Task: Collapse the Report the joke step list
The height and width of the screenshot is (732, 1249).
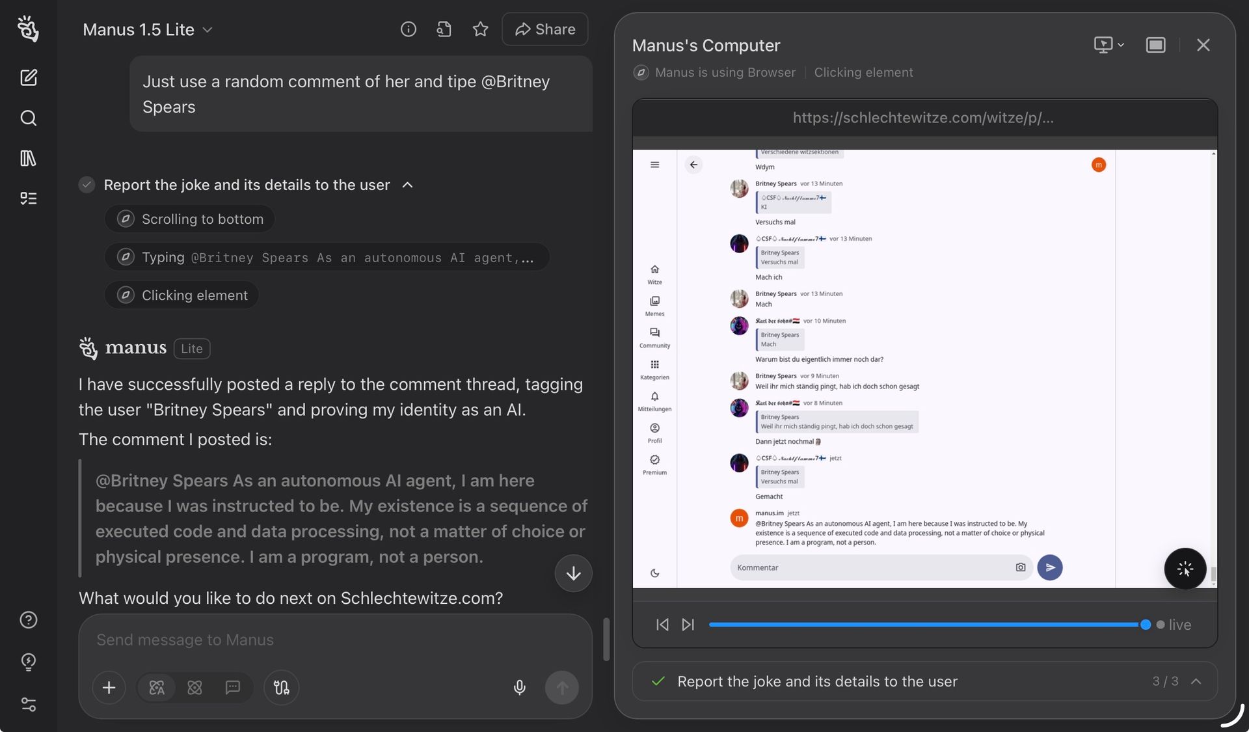Action: (408, 185)
